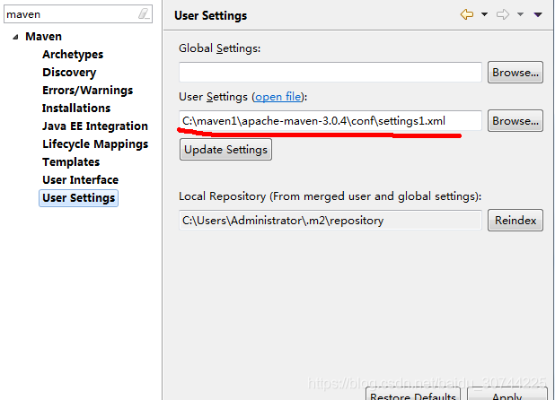The width and height of the screenshot is (555, 400).
Task: Select Errors/Warnings in the tree
Action: (87, 90)
